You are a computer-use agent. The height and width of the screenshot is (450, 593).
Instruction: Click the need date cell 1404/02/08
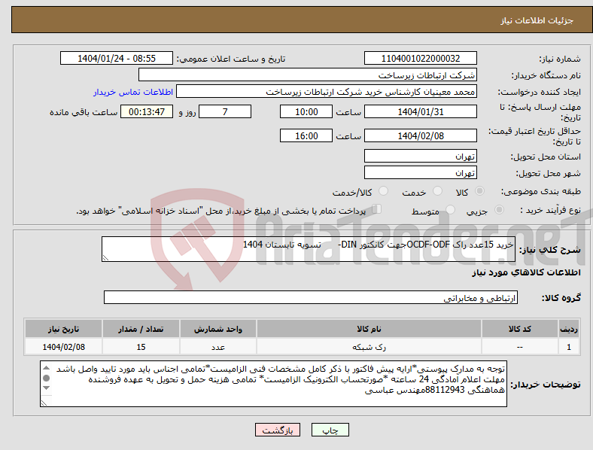coord(63,347)
